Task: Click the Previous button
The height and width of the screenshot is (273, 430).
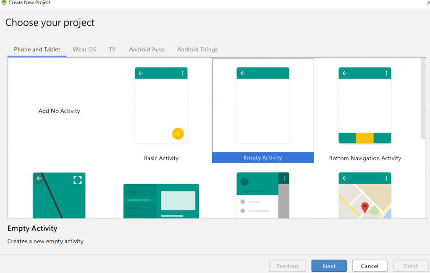Action: pos(287,266)
